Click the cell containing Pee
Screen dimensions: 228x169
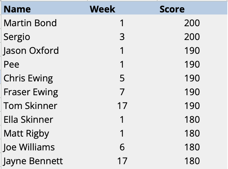pos(11,64)
